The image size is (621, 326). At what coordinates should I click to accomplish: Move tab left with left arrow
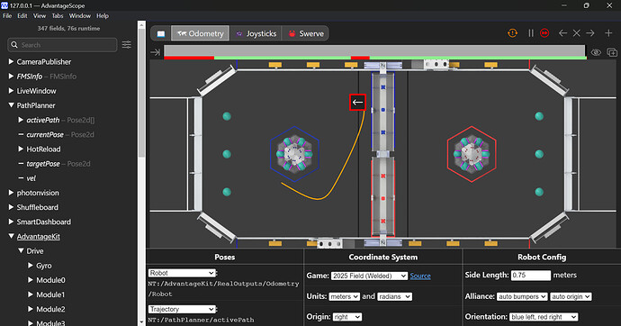[562, 33]
